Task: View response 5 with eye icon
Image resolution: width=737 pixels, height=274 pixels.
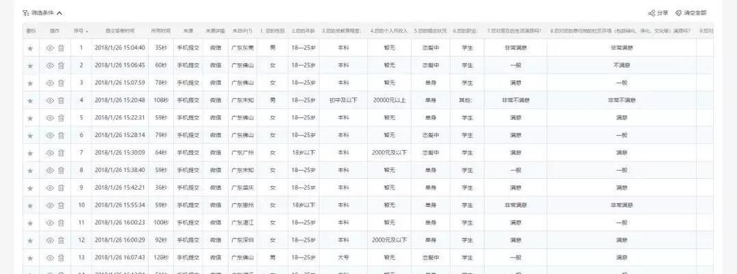Action: tap(50, 118)
